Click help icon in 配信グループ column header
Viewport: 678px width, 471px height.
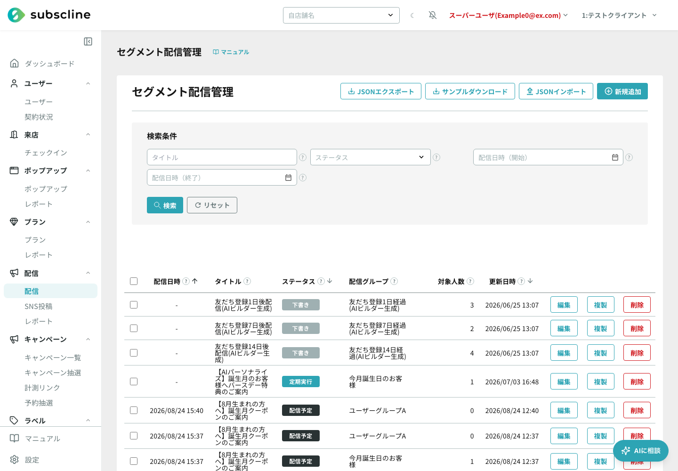click(x=394, y=281)
